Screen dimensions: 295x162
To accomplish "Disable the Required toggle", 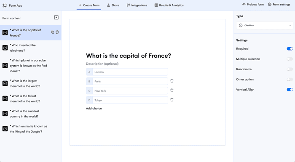I will click(x=290, y=49).
